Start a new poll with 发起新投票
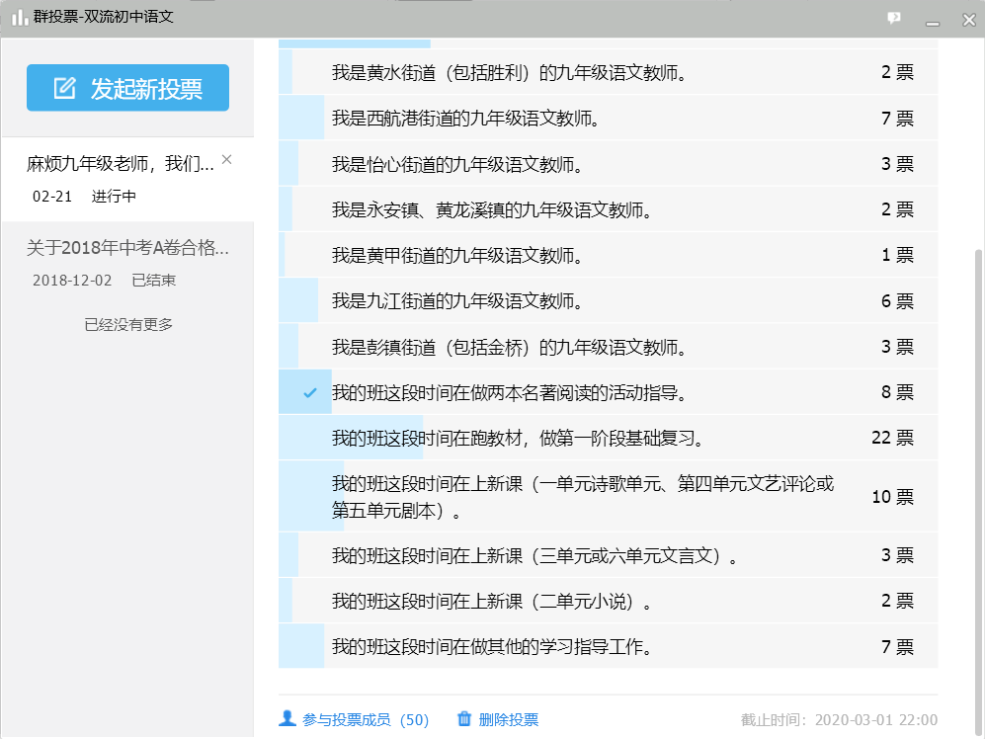The image size is (985, 739). [x=127, y=89]
